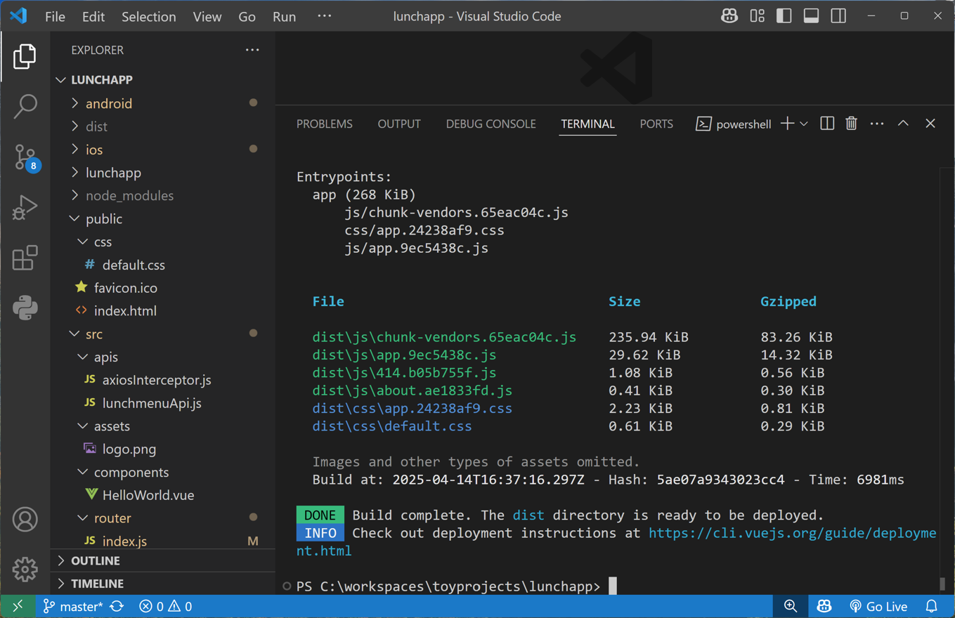This screenshot has height=618, width=955.
Task: Open the View menu
Action: coord(207,16)
